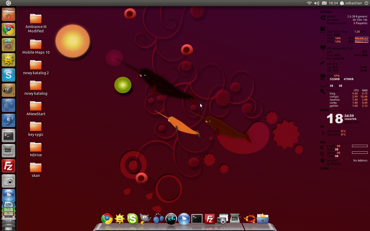Click the blue play button in the bottom dock
Viewport: 370px width, 231px height.
pos(184,219)
